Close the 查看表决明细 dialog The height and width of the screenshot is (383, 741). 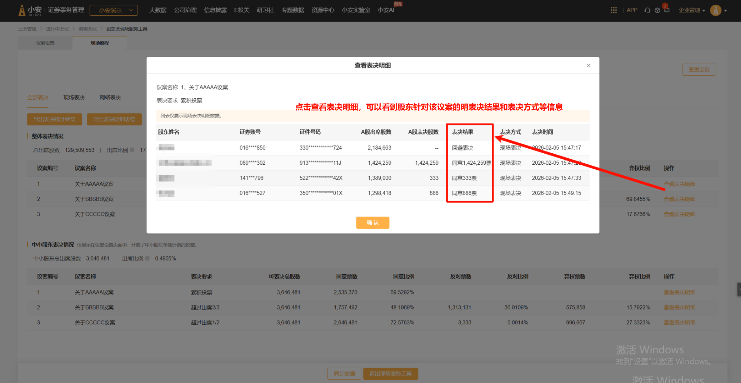click(589, 65)
